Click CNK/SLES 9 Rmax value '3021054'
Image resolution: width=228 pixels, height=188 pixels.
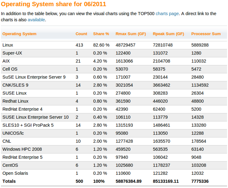point(124,85)
